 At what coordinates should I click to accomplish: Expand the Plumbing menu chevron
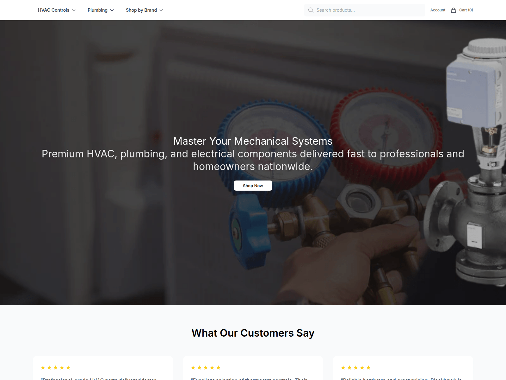(112, 10)
